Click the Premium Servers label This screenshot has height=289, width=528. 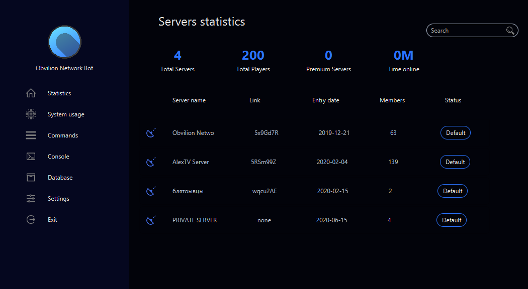tap(329, 69)
